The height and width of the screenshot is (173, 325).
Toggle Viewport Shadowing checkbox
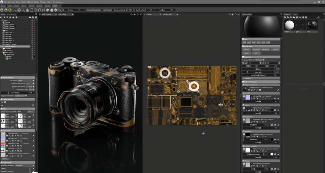click(85, 10)
